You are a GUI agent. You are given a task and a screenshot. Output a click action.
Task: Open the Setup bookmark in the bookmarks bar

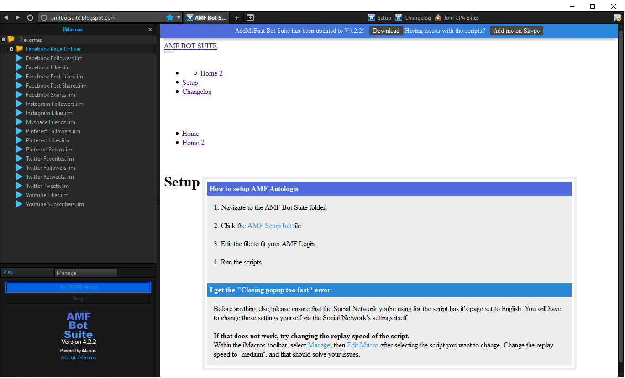(380, 18)
